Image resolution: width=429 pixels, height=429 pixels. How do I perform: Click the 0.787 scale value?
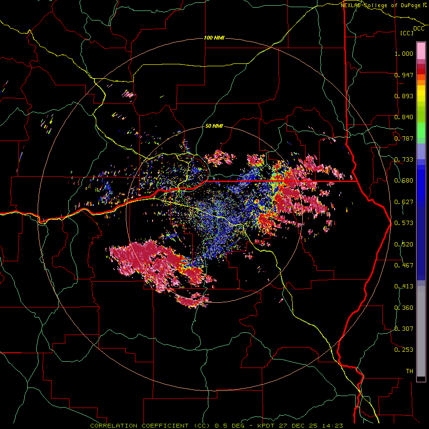click(x=404, y=138)
